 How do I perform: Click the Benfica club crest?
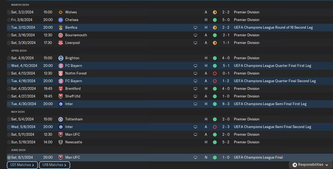pyautogui.click(x=61, y=28)
